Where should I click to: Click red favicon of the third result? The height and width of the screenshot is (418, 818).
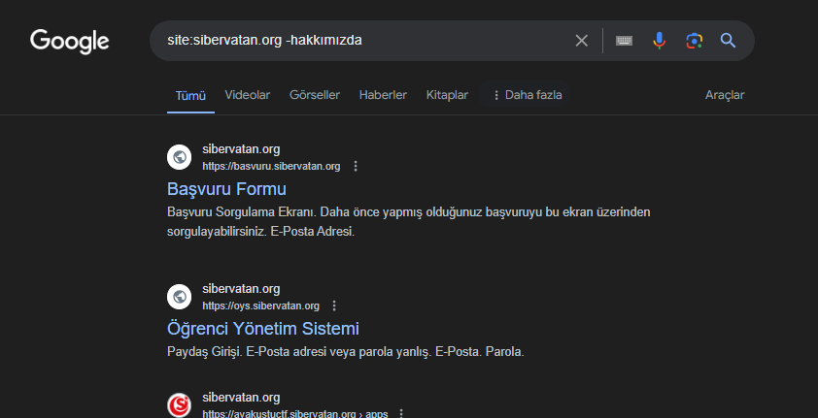[179, 404]
